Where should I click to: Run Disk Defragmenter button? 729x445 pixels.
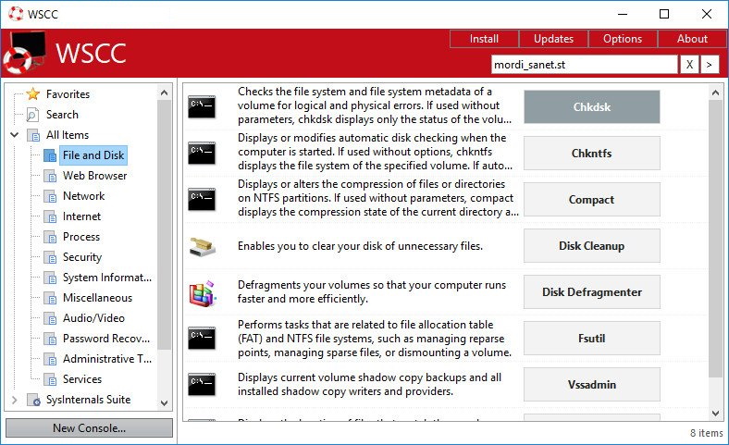point(592,292)
